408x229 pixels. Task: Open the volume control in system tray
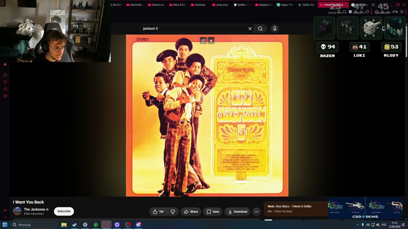(368, 225)
